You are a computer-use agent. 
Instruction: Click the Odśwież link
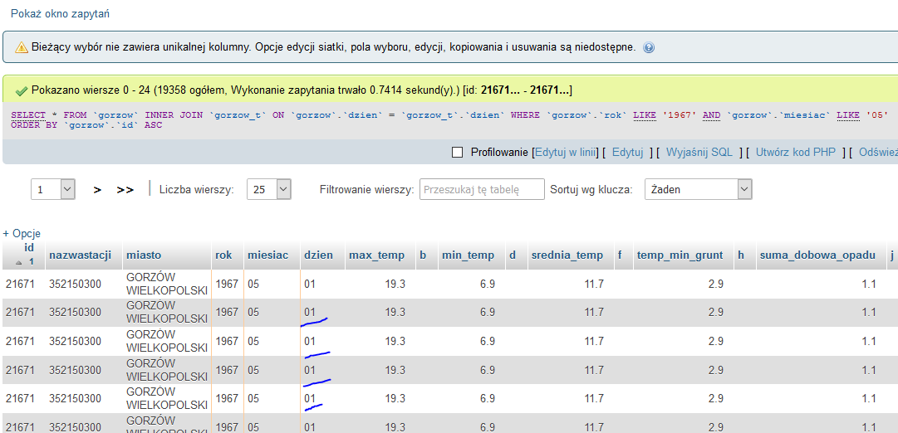pyautogui.click(x=878, y=152)
